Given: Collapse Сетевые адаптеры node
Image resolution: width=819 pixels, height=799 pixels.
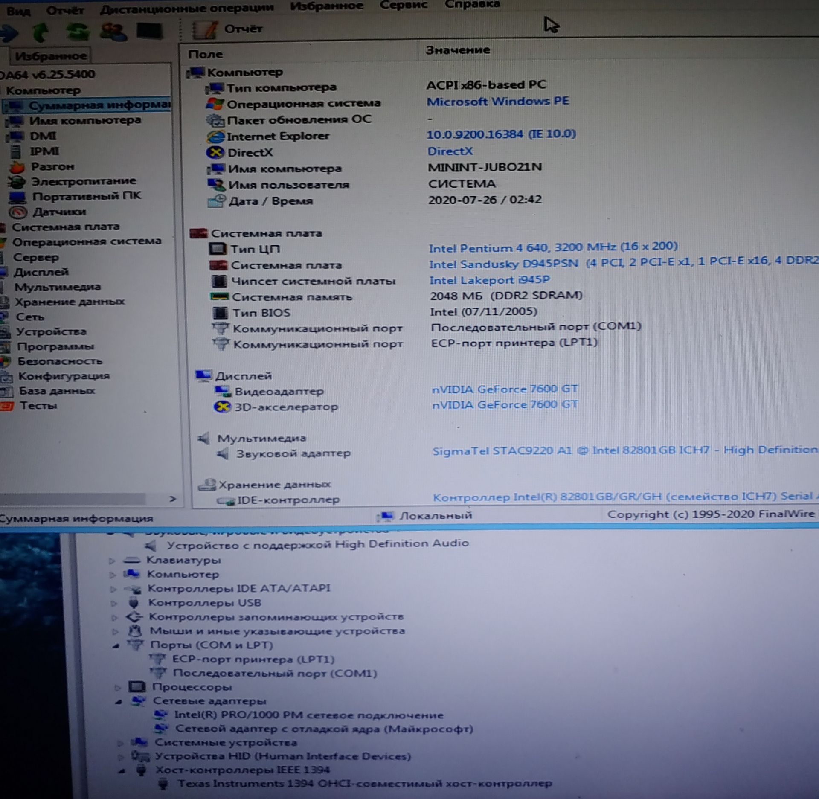Looking at the screenshot, I should [119, 701].
